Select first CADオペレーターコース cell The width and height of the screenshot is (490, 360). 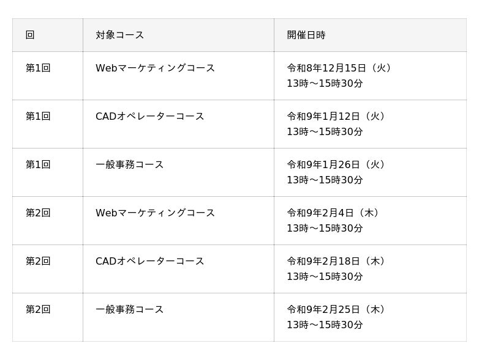[x=178, y=124]
